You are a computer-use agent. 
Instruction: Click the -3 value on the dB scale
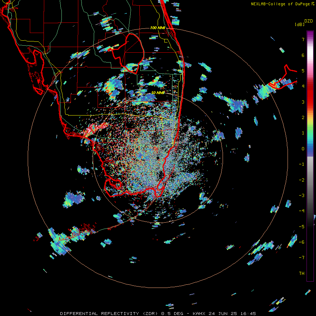click(302, 195)
